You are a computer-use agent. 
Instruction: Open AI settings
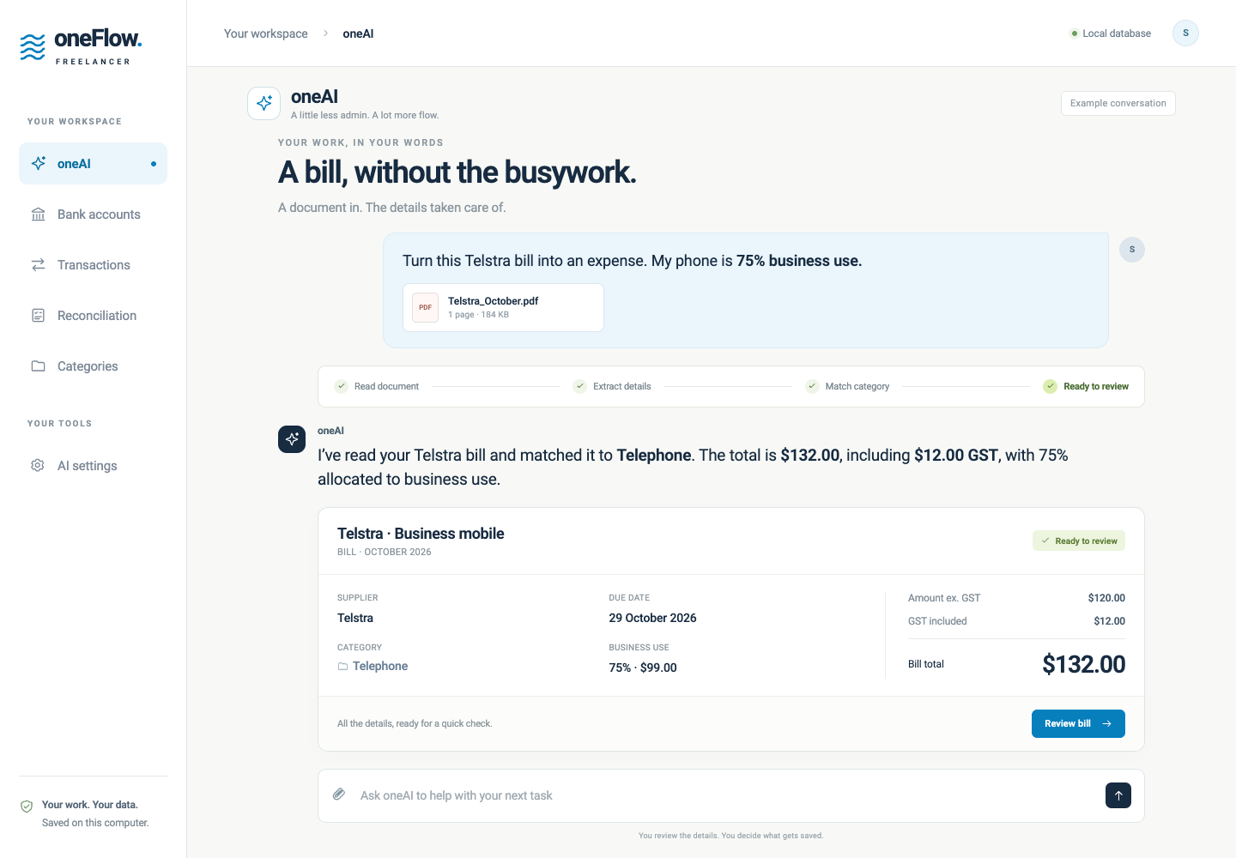pos(93,466)
